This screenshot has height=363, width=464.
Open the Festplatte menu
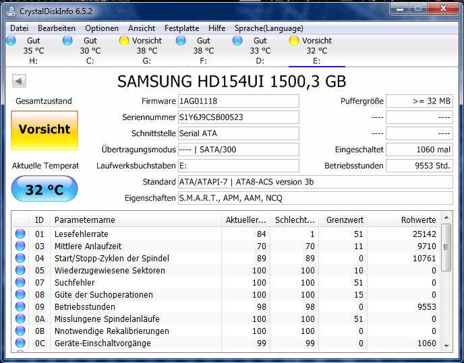181,28
